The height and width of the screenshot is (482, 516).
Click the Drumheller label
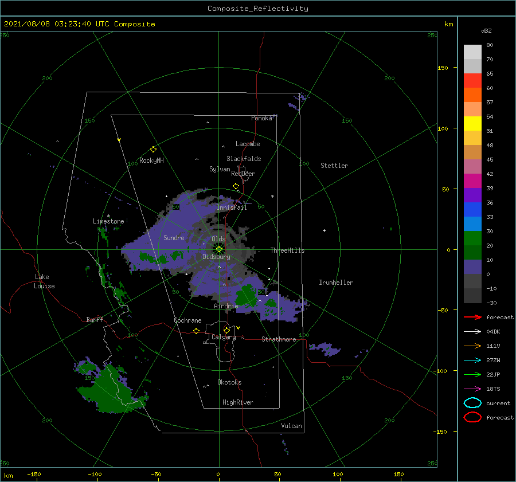pyautogui.click(x=336, y=283)
